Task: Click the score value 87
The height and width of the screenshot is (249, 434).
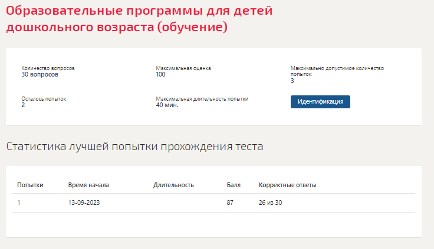Action: (x=230, y=202)
